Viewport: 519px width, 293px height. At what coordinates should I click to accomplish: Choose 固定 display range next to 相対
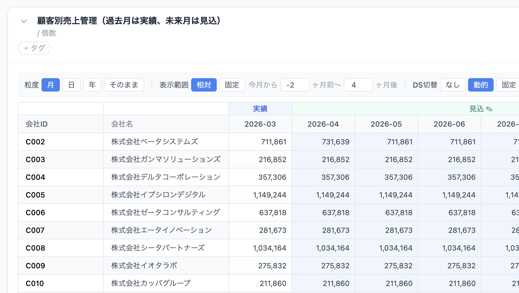pyautogui.click(x=232, y=85)
